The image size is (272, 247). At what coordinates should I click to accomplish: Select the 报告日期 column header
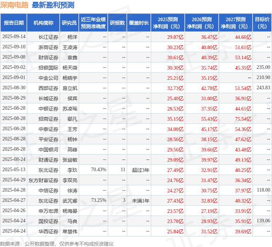(x=14, y=23)
